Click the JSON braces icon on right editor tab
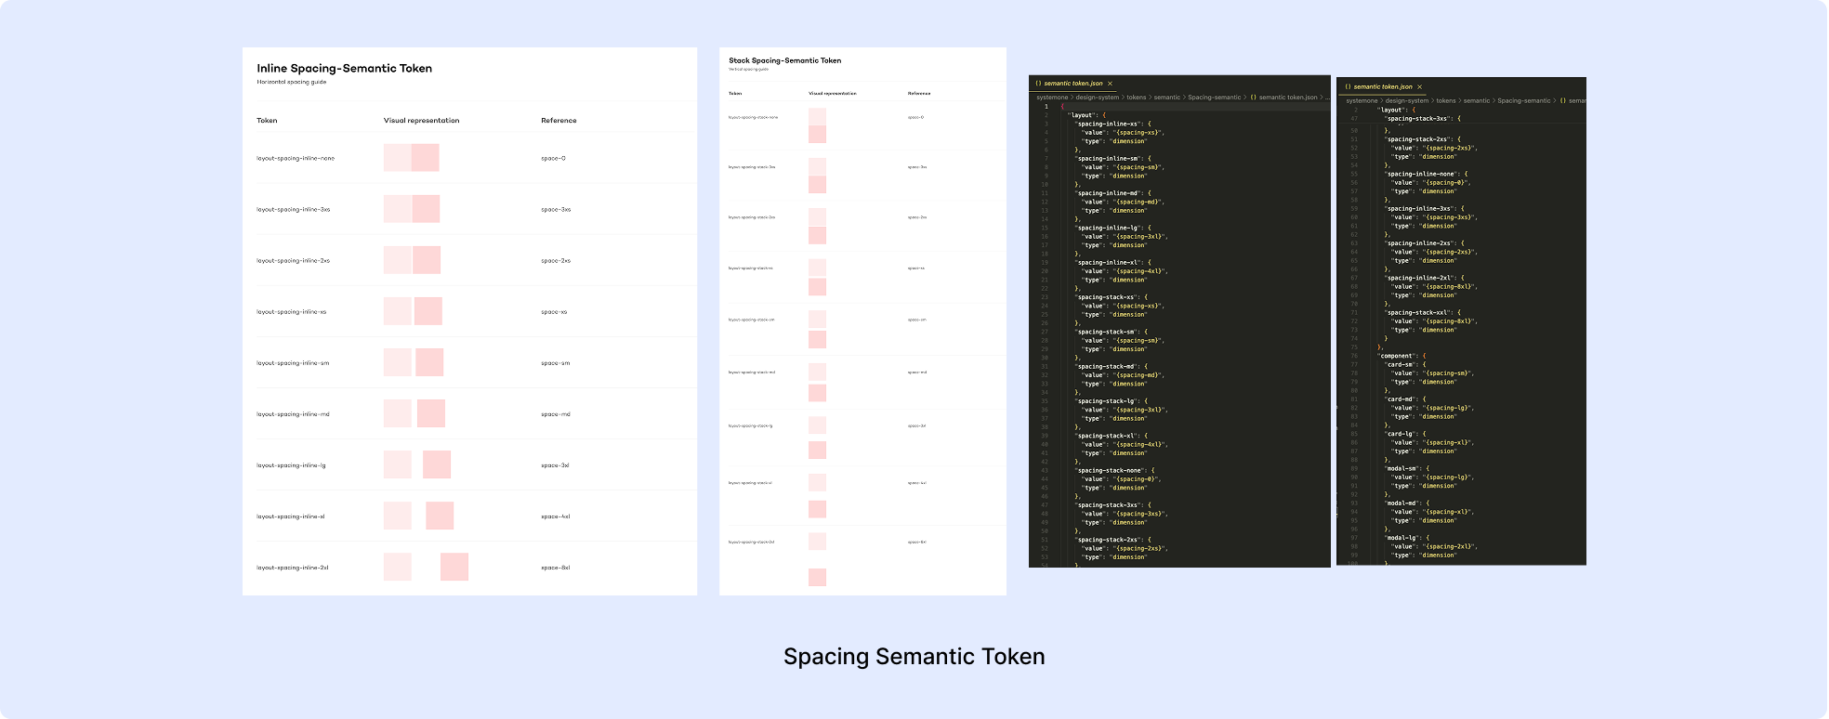 [1348, 86]
